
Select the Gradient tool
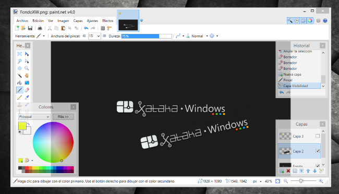tap(27, 82)
